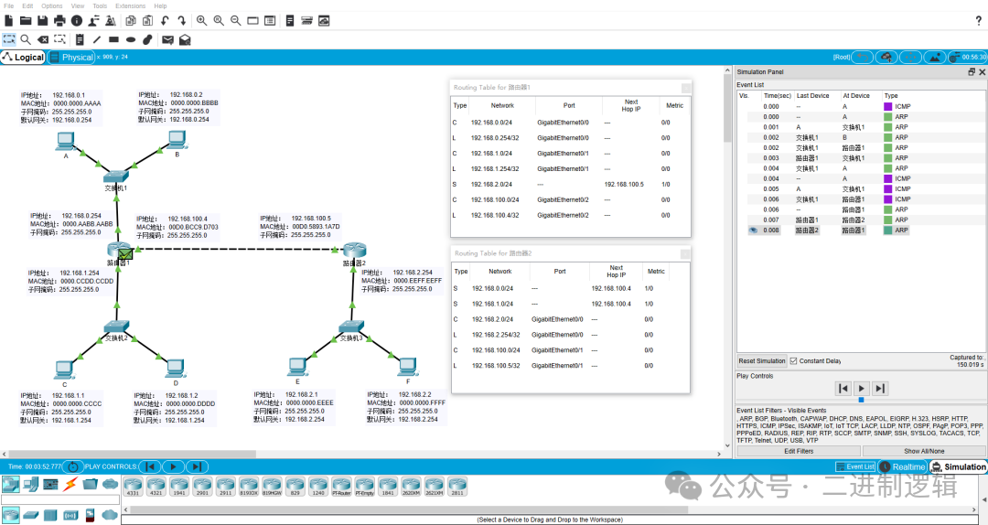Click the simulation speed slider handle
The image size is (988, 525).
pos(861,400)
